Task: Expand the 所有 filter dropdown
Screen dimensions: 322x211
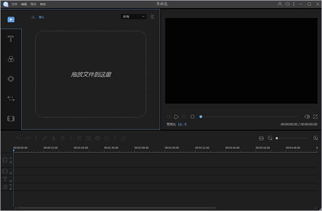Action: (x=134, y=17)
